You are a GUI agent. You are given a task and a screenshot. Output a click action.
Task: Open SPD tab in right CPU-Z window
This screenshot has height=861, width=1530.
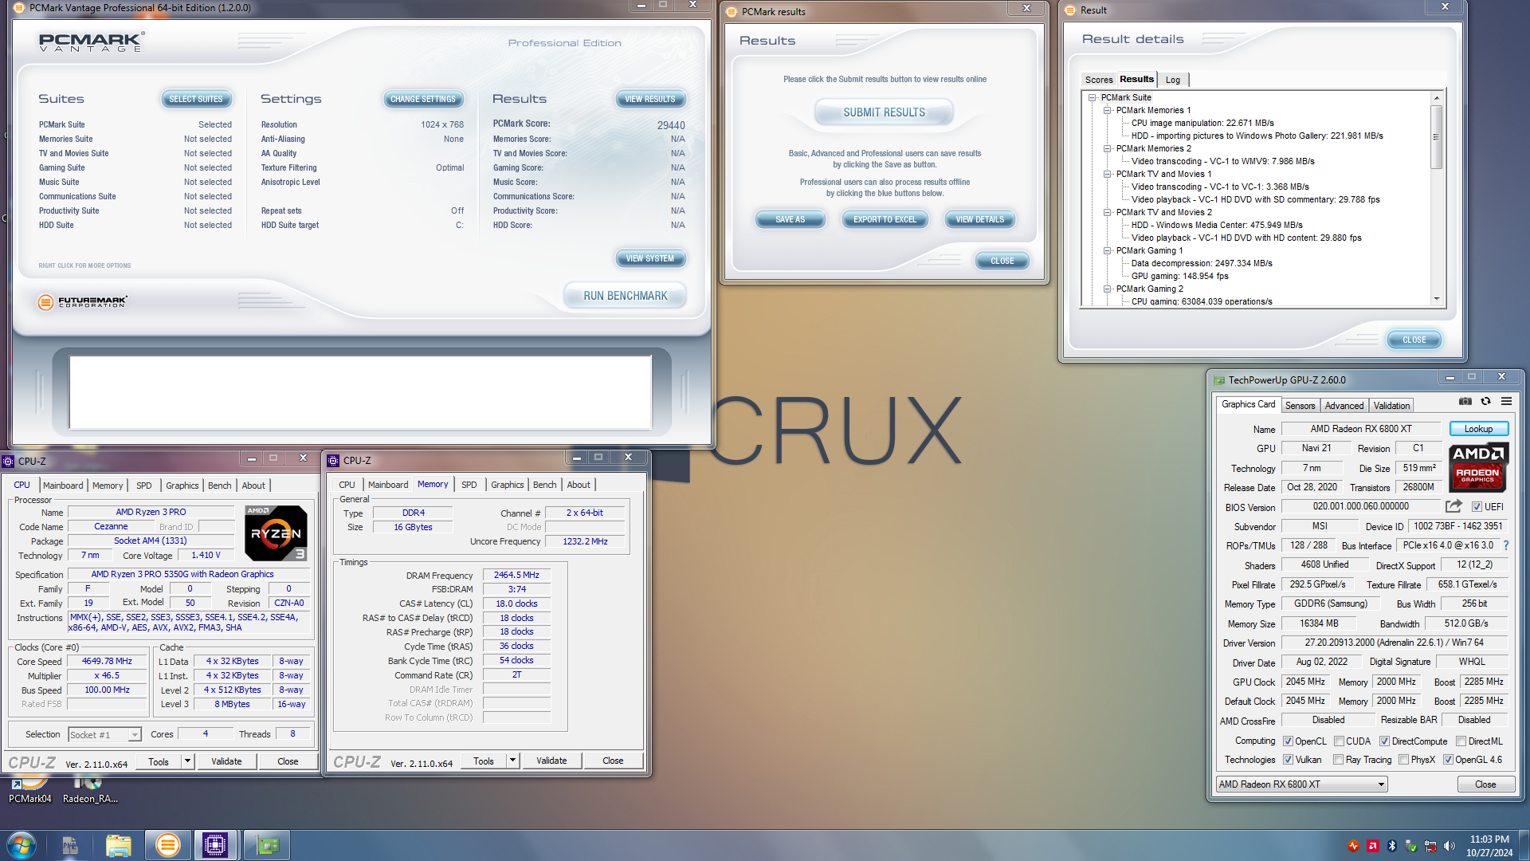coord(469,485)
